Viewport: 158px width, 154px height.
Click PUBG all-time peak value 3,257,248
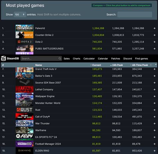coord(138,49)
